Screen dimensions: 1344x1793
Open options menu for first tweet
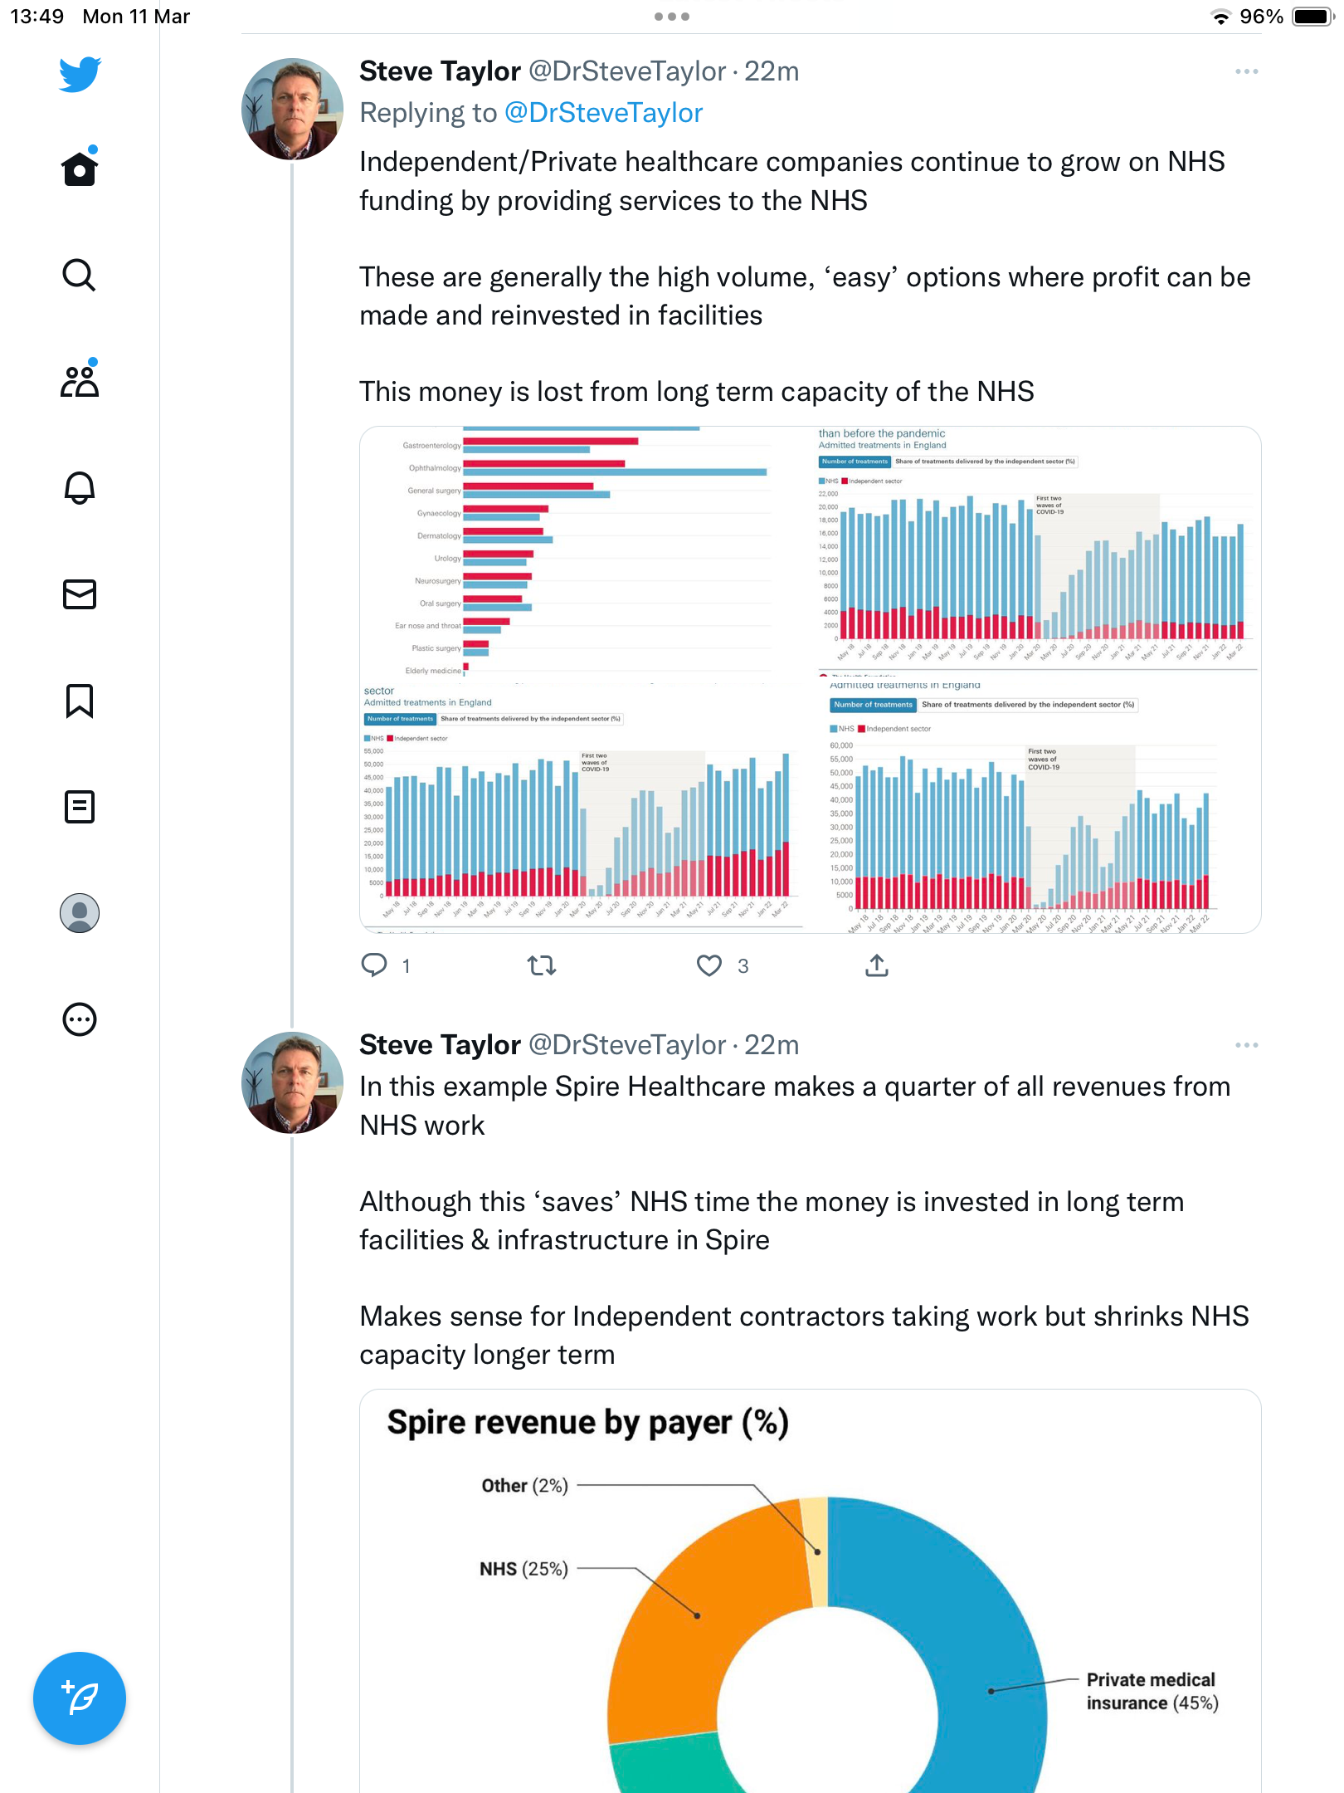click(x=1246, y=72)
